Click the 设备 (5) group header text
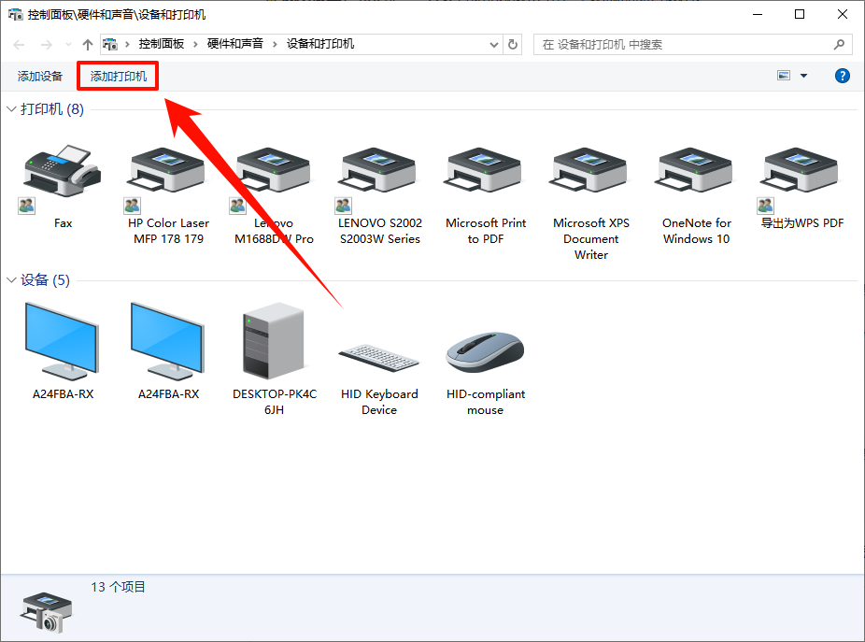Viewport: 865px width, 642px height. [45, 280]
